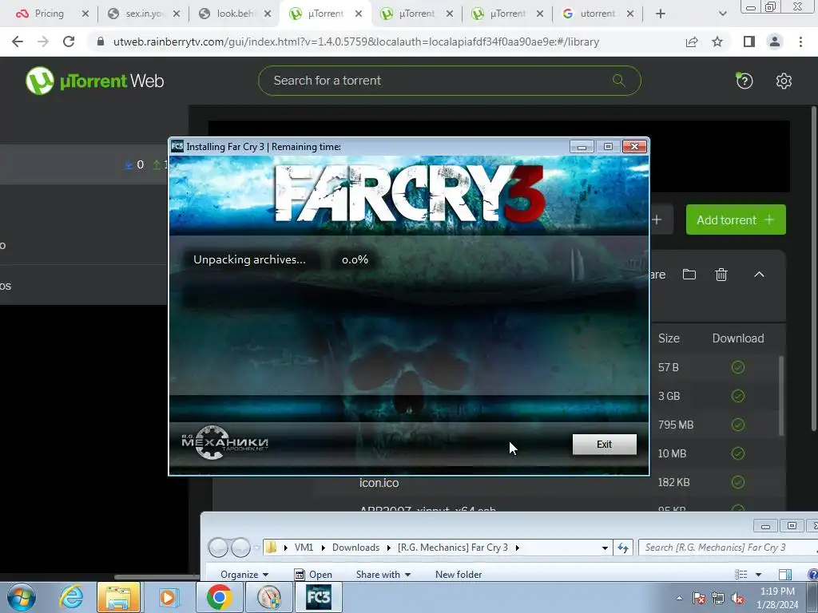Click Open in Explorer toolbar
Screen dimensions: 818x613
coord(313,575)
